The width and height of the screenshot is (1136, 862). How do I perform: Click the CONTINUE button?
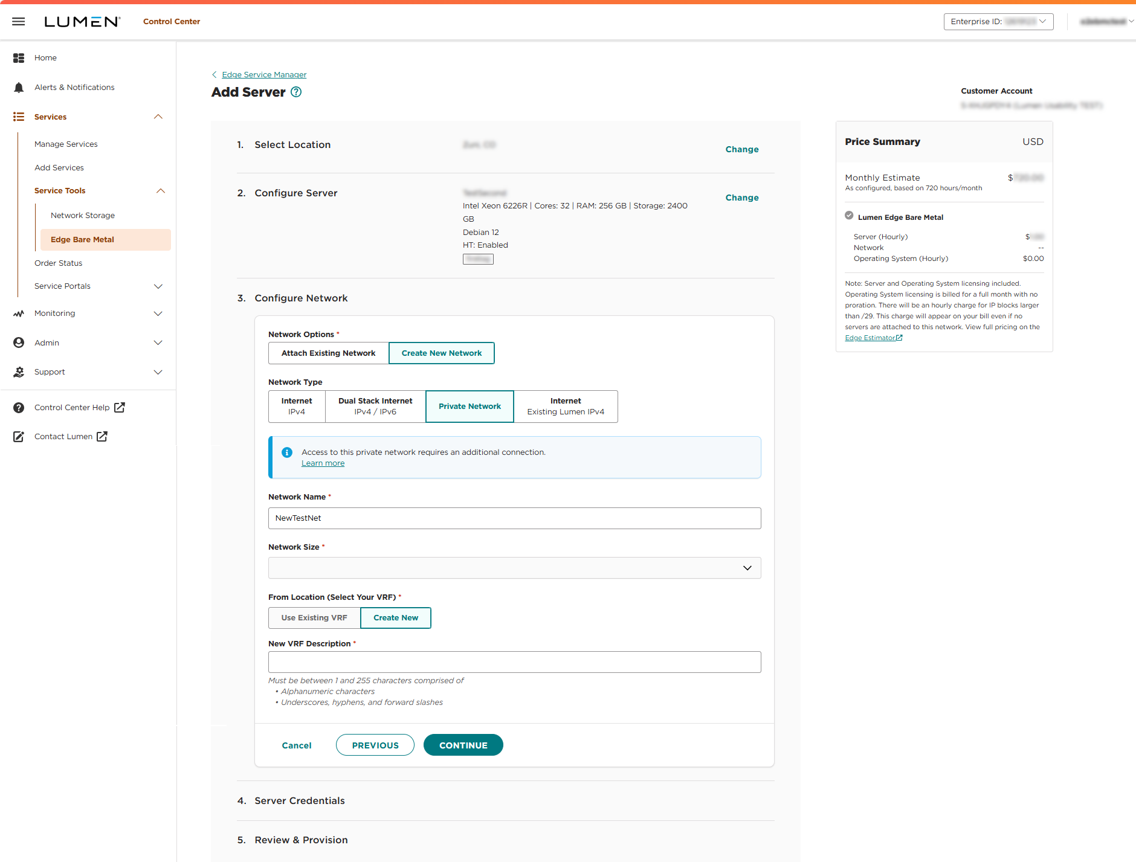463,745
